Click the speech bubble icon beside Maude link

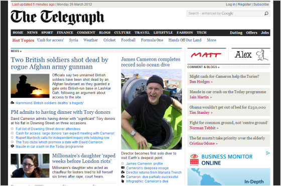12,146
